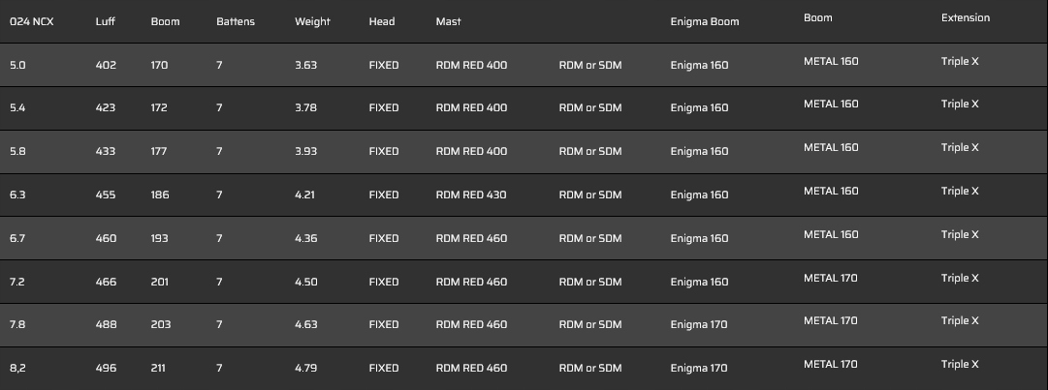Screen dimensions: 1048x390
Task: Click the Extension column header
Action: point(966,18)
